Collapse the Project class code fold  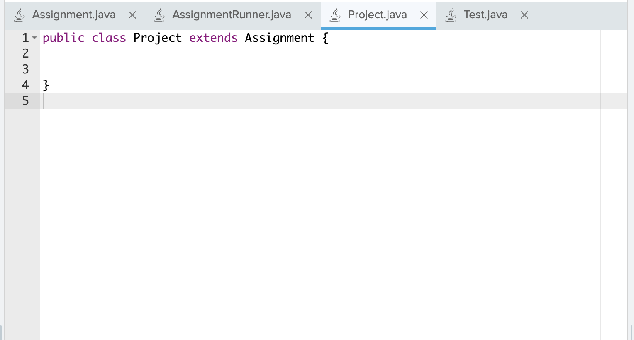pos(34,38)
